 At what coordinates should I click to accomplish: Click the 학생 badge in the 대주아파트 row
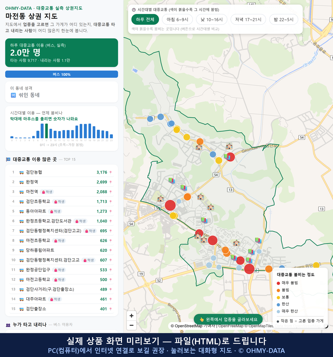(x=55, y=299)
